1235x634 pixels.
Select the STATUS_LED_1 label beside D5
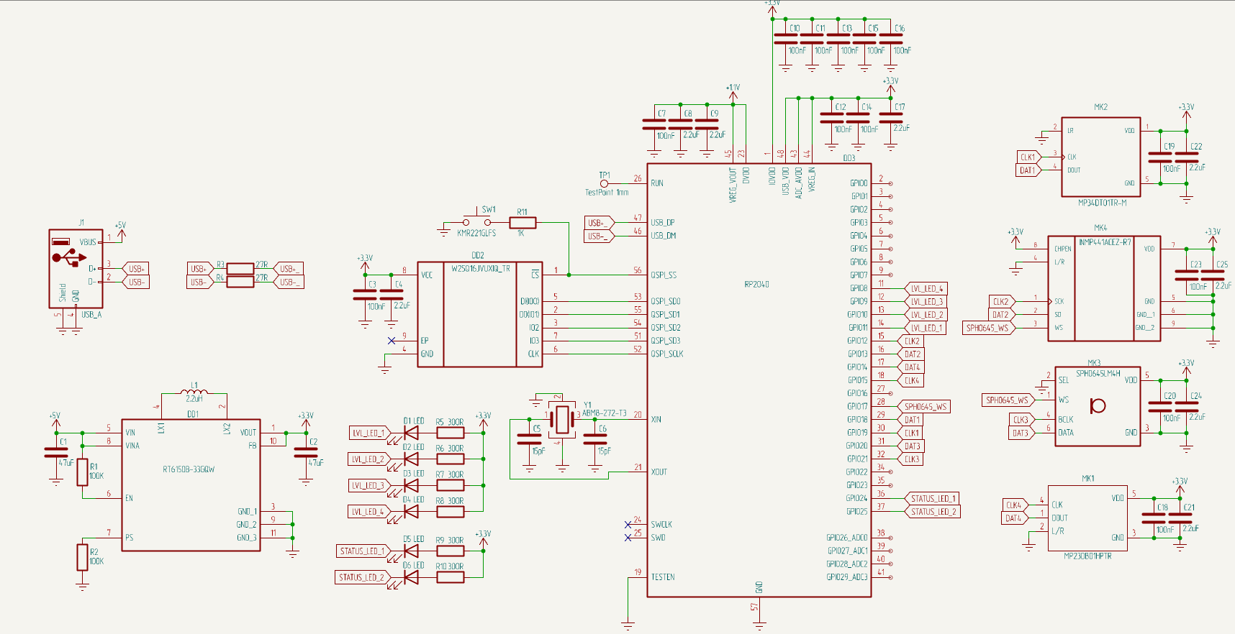(362, 551)
